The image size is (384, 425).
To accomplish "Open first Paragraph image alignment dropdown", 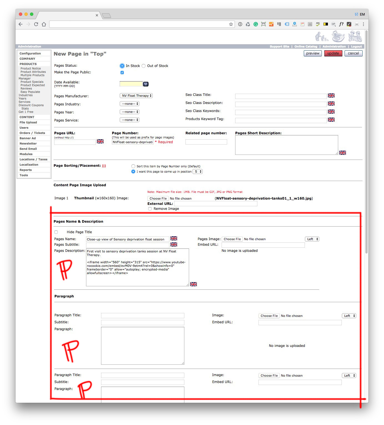I will 349,316.
